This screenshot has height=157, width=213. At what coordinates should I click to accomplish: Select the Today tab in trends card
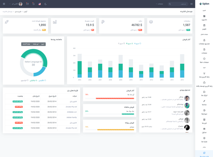[x=43, y=44]
